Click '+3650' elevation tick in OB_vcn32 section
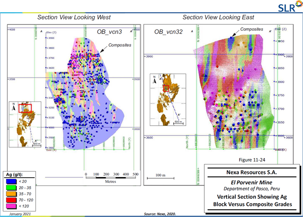 tap(279, 123)
